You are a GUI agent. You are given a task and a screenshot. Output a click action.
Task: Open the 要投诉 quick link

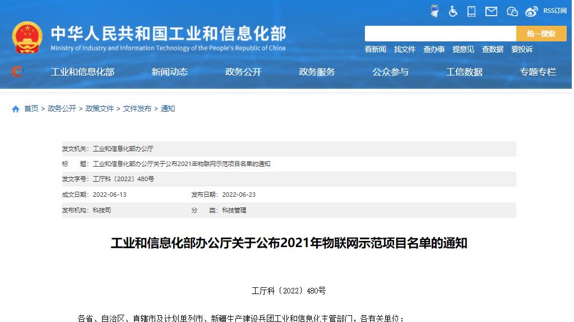click(x=522, y=49)
